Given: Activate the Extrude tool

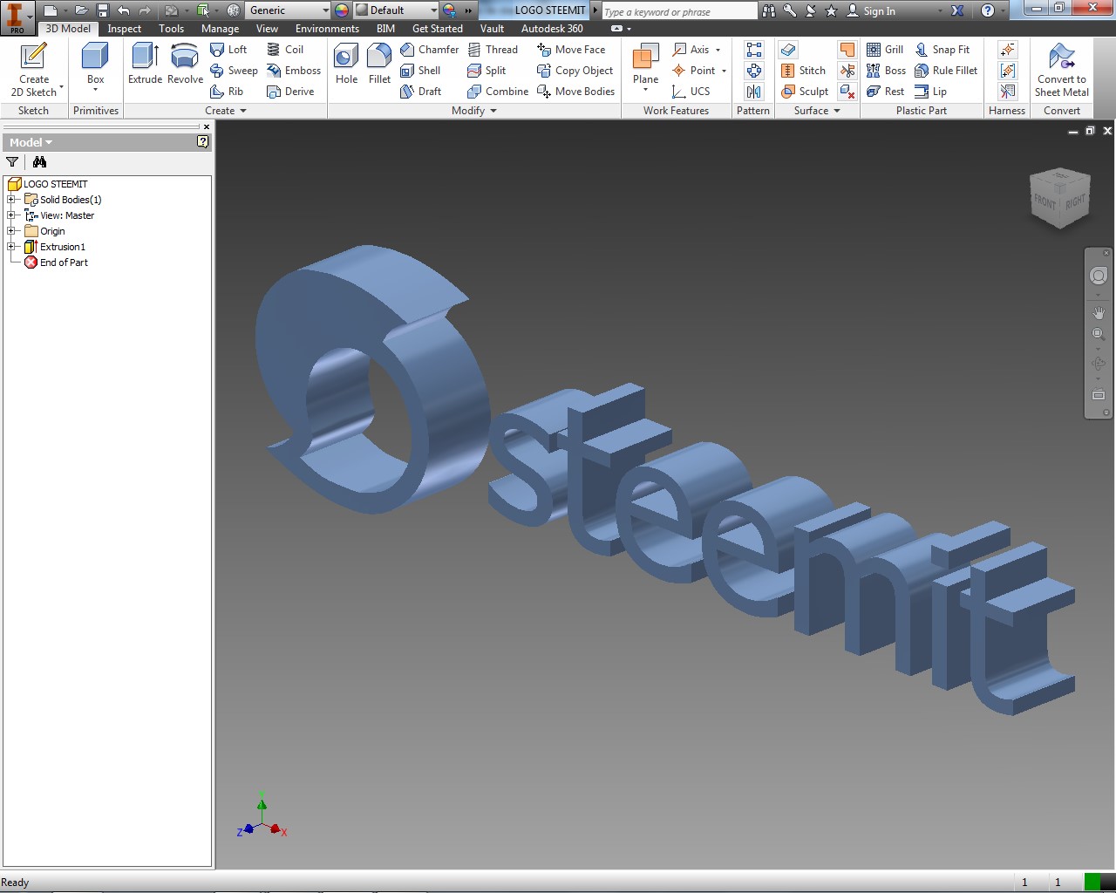Looking at the screenshot, I should coord(145,64).
